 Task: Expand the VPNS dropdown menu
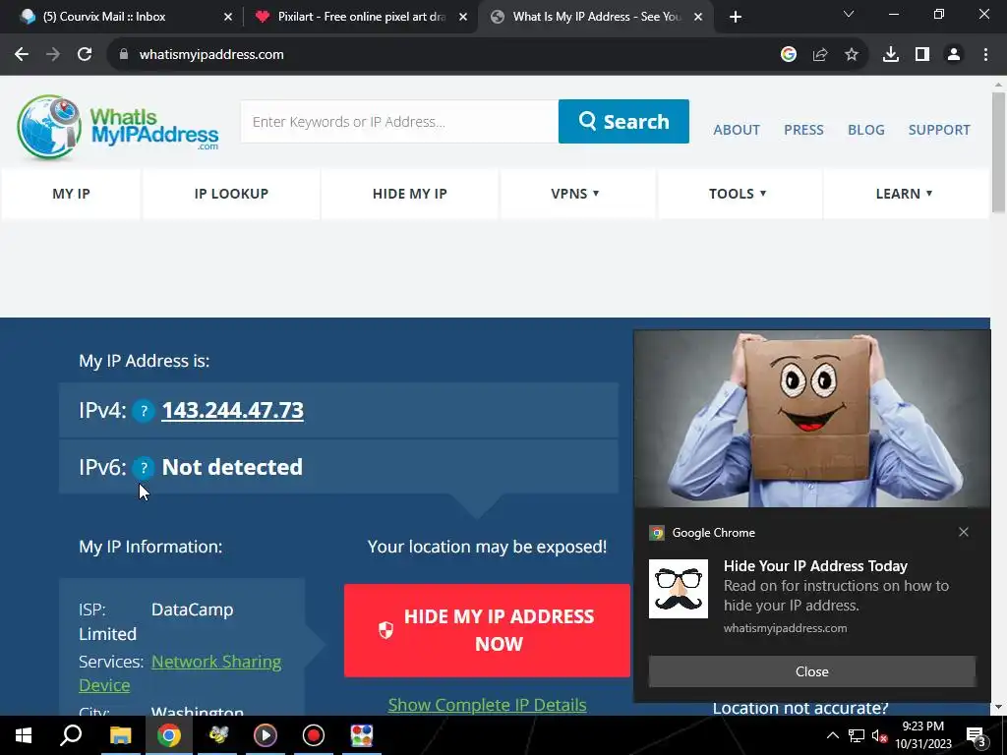tap(575, 194)
